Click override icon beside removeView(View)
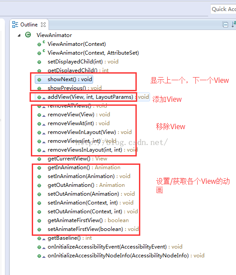Image resolution: width=236 pixels, height=275 pixels. pyautogui.click(x=44, y=115)
